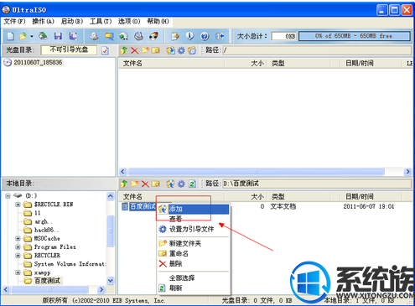Expand the Program Files folder
Image resolution: width=415 pixels, height=306 pixels.
pos(18,247)
